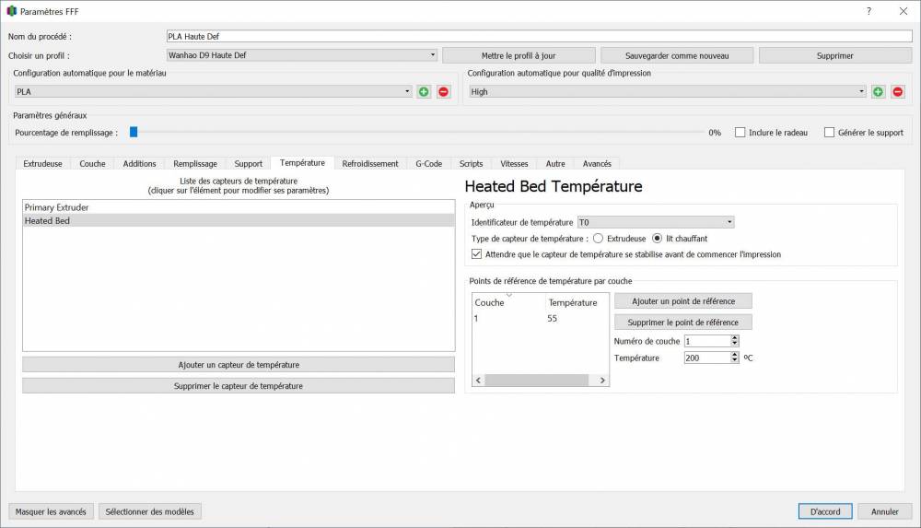Click Ajouter un capteur de température
This screenshot has height=528, width=921.
(x=239, y=365)
